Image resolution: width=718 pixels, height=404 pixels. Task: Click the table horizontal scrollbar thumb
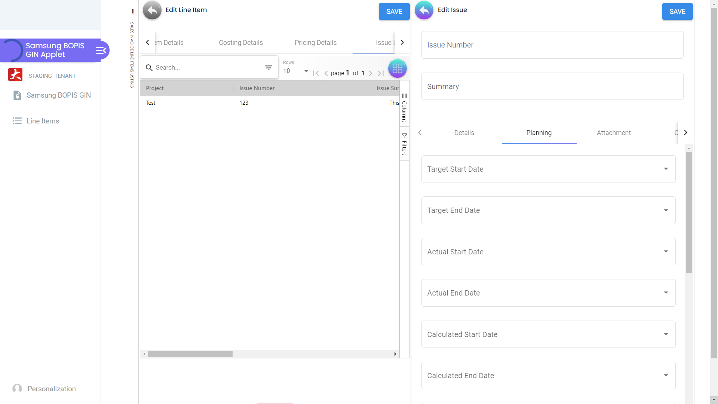pyautogui.click(x=190, y=354)
